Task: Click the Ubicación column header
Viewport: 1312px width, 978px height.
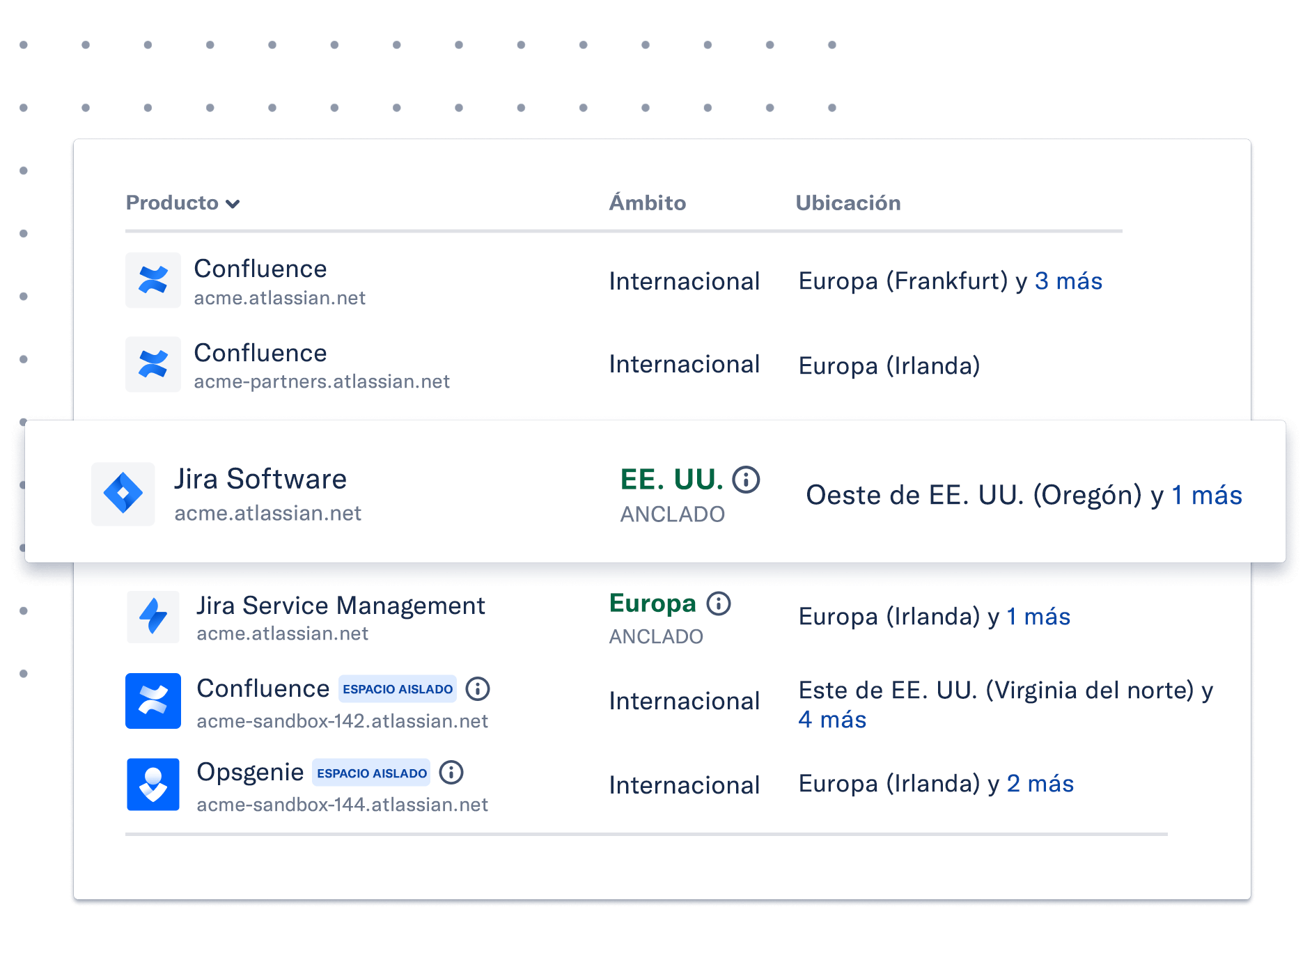Action: click(x=848, y=203)
